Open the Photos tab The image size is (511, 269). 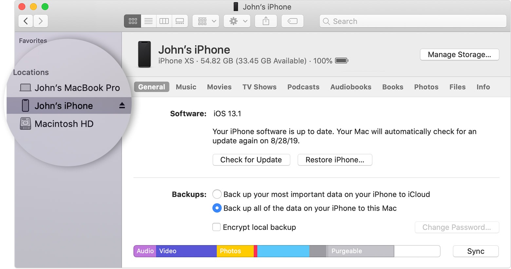426,87
